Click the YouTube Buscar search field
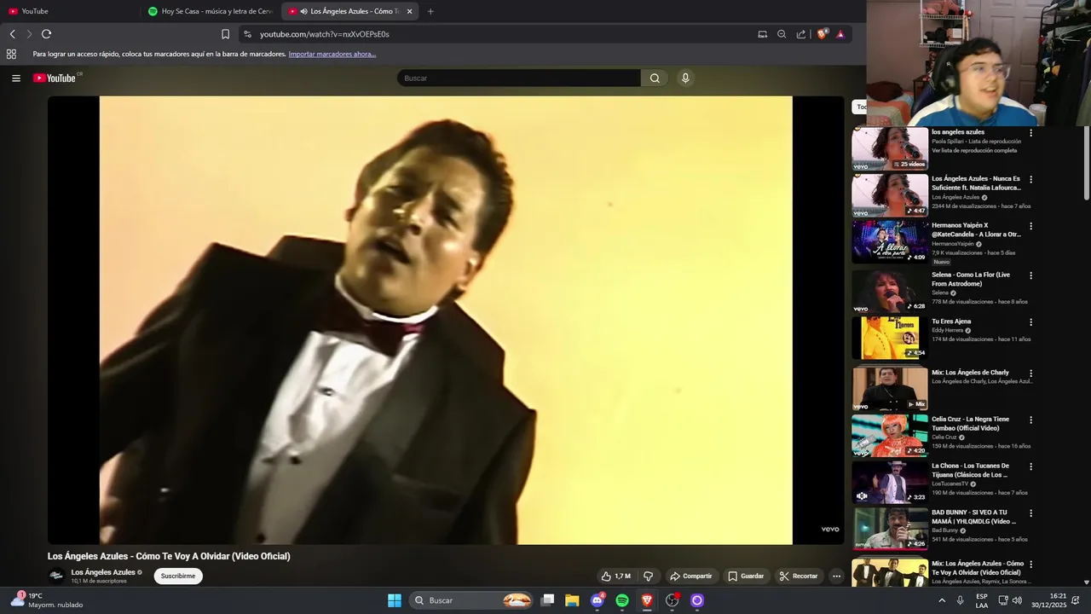Viewport: 1091px width, 614px height. (519, 78)
